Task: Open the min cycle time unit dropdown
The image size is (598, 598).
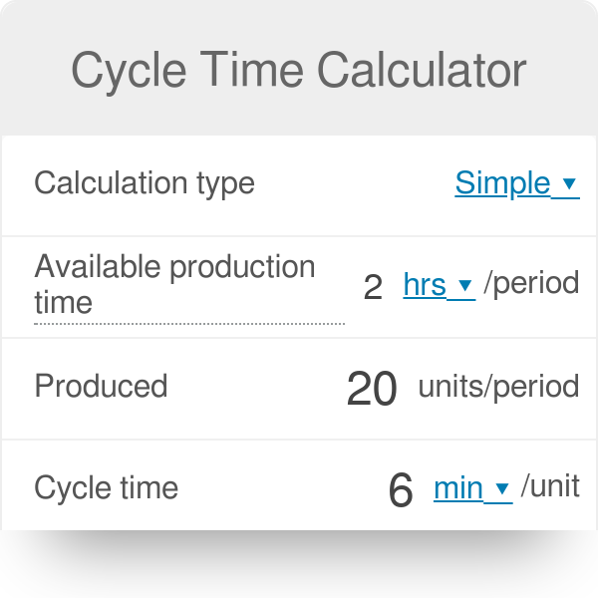Action: tap(472, 488)
